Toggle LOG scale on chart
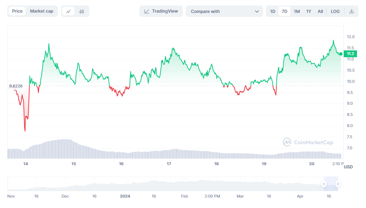The image size is (366, 208). tap(335, 11)
